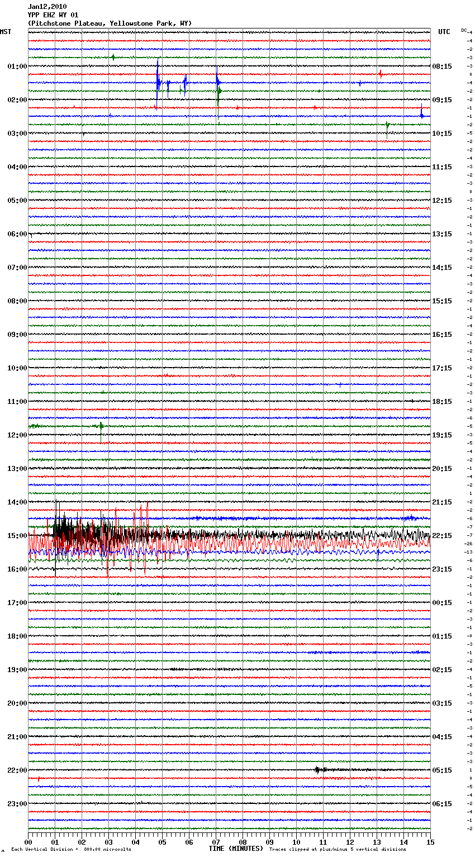Image resolution: width=475 pixels, height=857 pixels.
Task: Click the 14:00 MST time label
Action: (x=17, y=502)
